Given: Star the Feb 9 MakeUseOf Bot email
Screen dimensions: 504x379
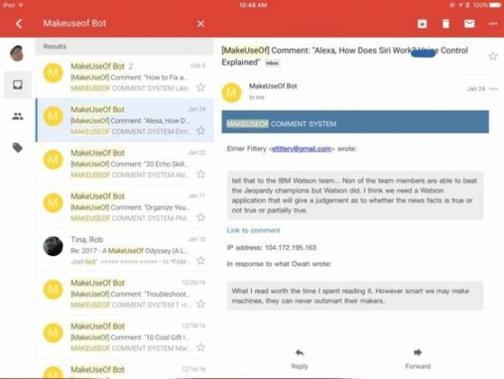Looking at the screenshot, I should point(201,87).
